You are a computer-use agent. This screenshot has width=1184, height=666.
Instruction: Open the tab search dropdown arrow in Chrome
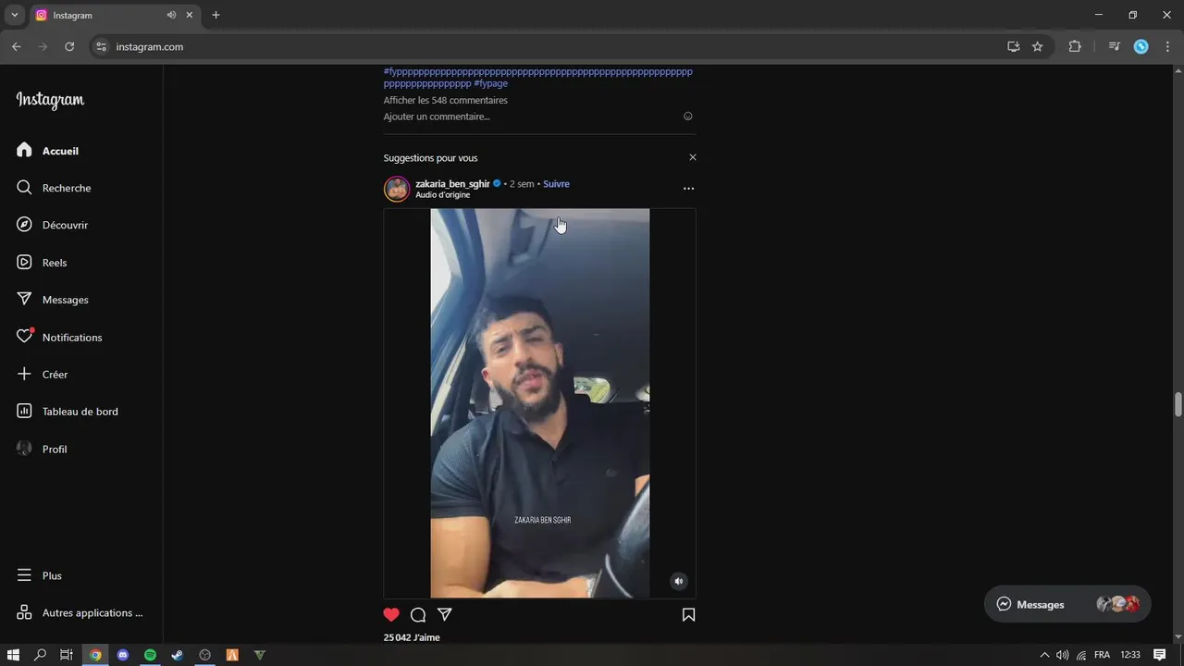(x=14, y=15)
